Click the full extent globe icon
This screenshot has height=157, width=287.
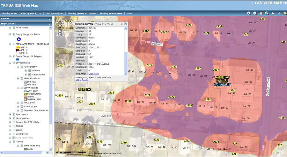point(267,13)
